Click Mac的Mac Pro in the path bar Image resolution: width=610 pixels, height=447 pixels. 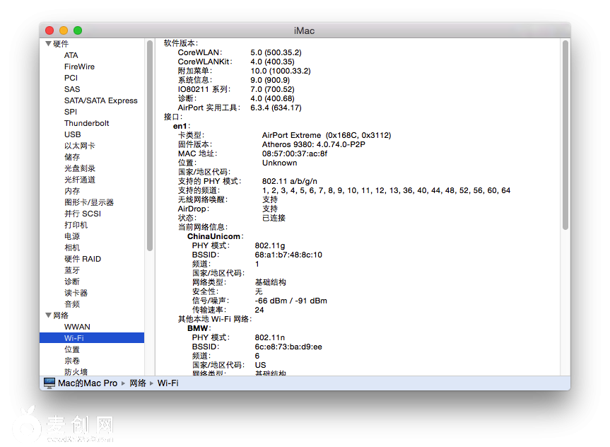[88, 383]
